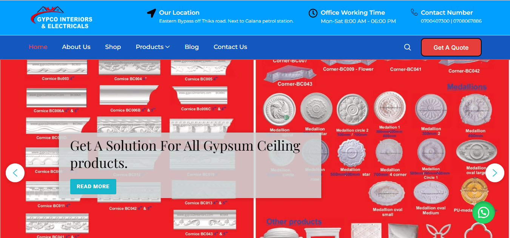Click the Cornice Bc003 product image

click(x=57, y=67)
